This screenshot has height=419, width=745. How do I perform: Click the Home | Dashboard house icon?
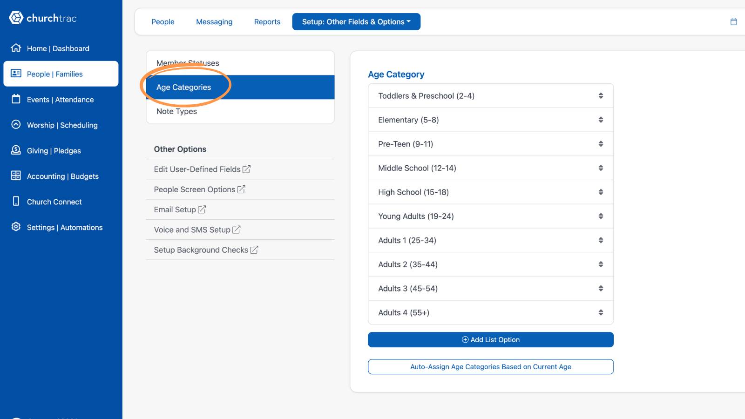(16, 48)
